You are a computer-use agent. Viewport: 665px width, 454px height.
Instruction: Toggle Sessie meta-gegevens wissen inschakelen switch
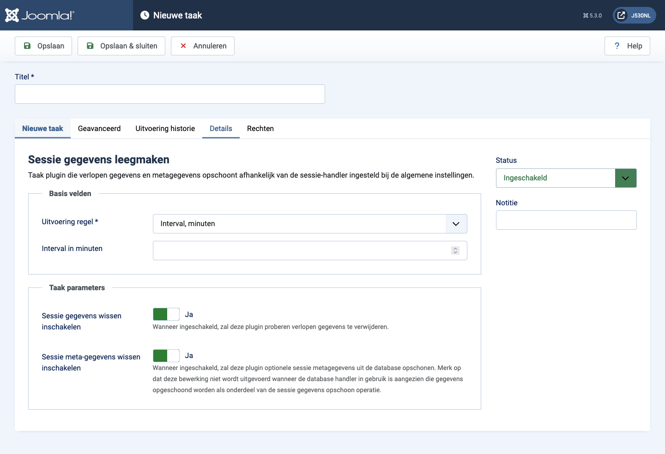[x=166, y=355]
